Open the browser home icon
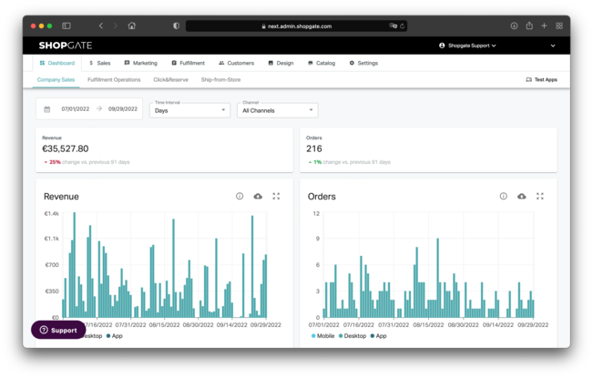The height and width of the screenshot is (378, 593). (x=131, y=26)
